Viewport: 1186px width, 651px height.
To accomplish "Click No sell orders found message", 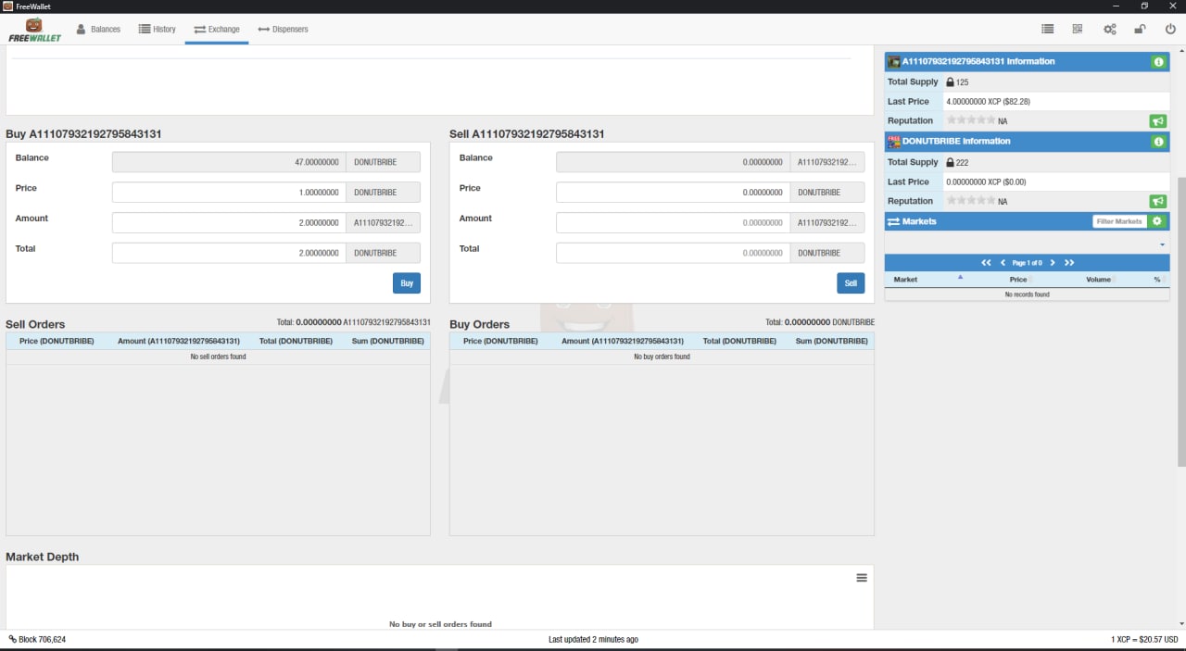I will pyautogui.click(x=218, y=357).
